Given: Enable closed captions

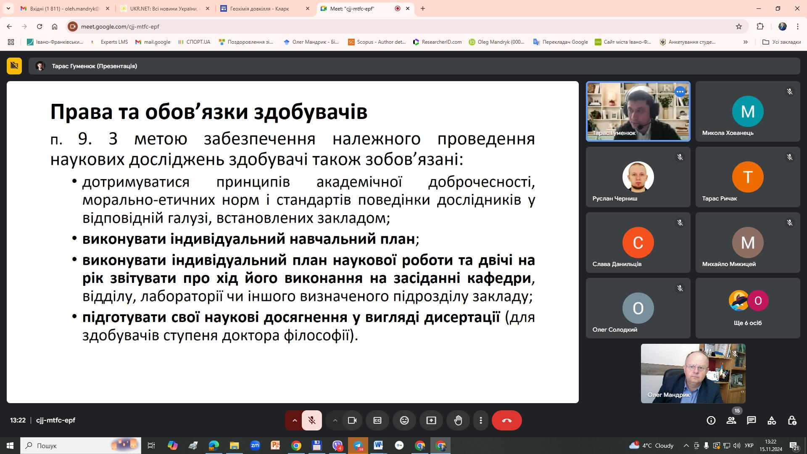Looking at the screenshot, I should (377, 420).
